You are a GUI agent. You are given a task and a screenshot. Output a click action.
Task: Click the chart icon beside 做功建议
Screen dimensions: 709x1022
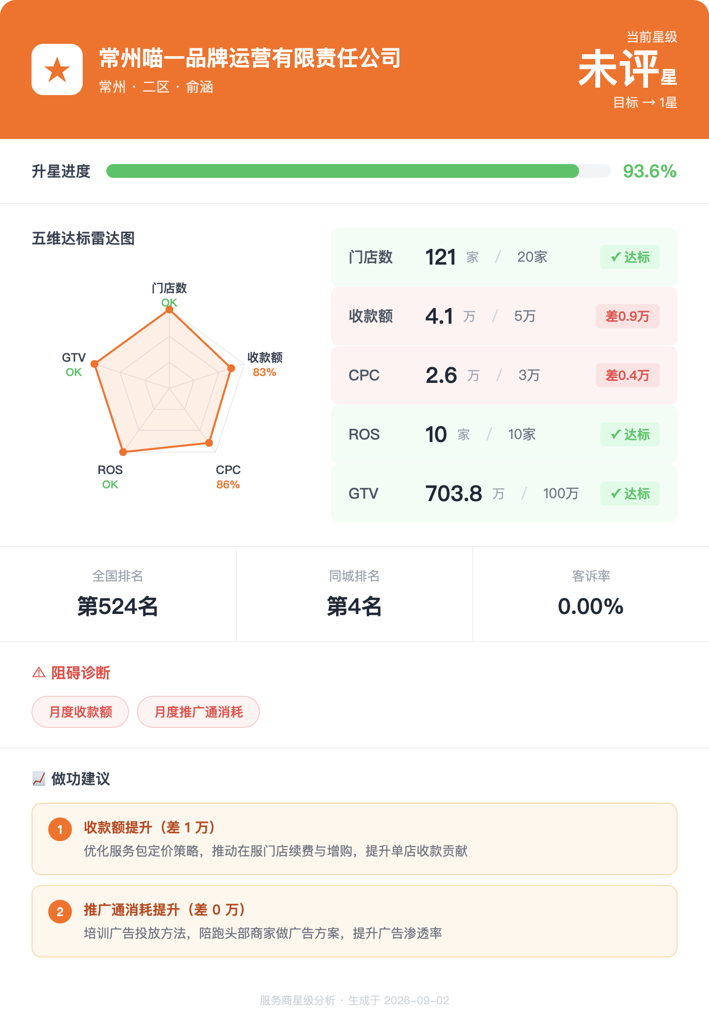[x=39, y=779]
